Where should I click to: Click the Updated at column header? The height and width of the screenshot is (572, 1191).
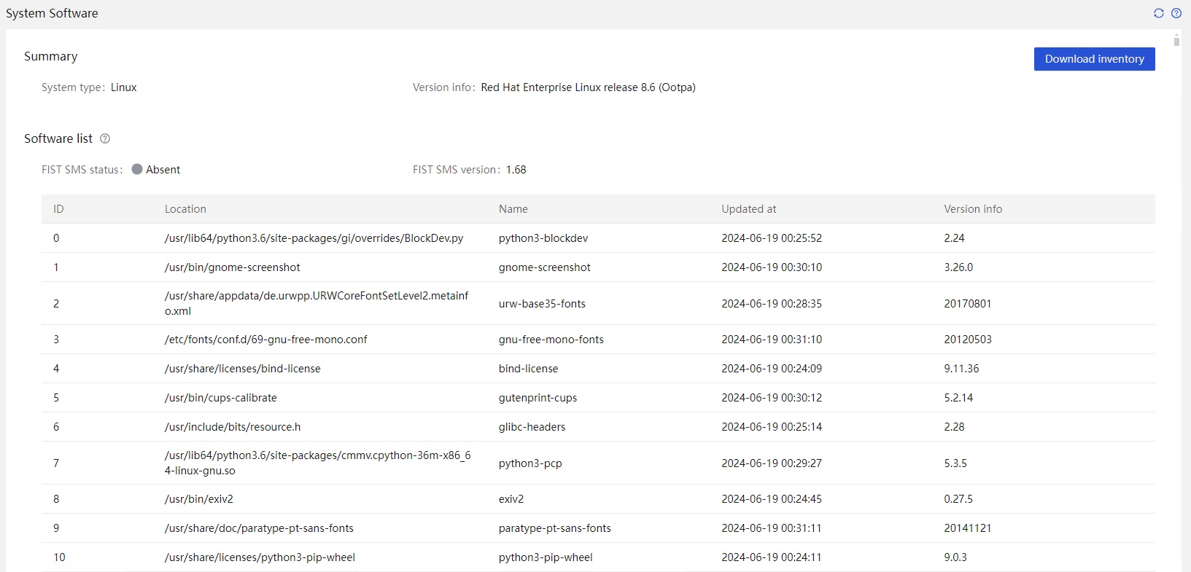point(749,209)
